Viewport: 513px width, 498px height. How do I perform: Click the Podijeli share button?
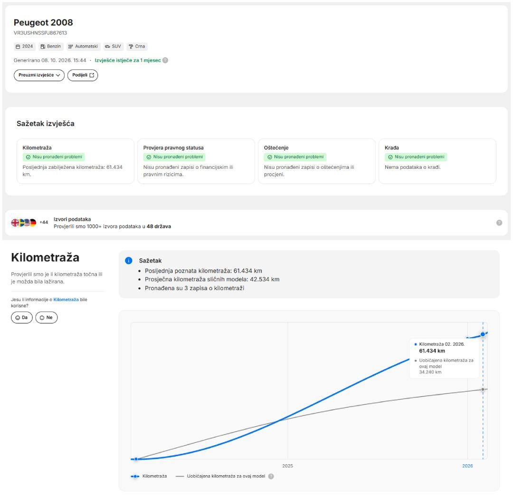tap(83, 75)
